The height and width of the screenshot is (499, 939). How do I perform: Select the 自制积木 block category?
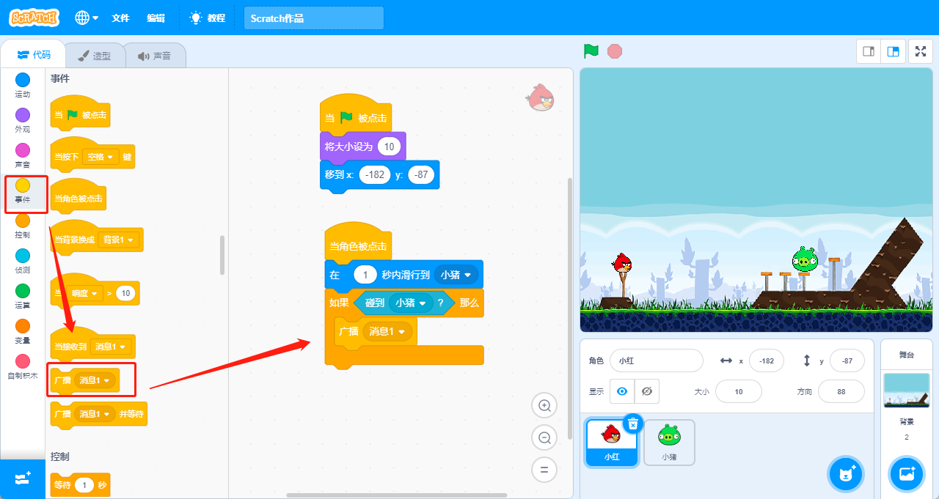point(23,366)
